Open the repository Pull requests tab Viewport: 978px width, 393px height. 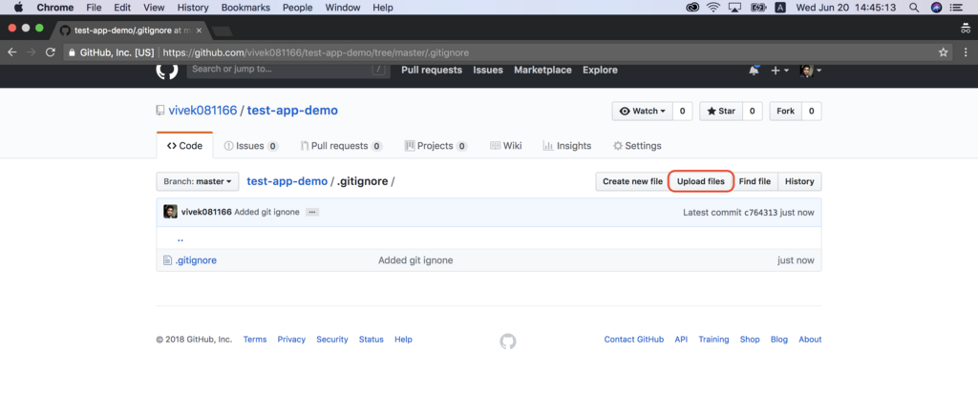tap(341, 146)
